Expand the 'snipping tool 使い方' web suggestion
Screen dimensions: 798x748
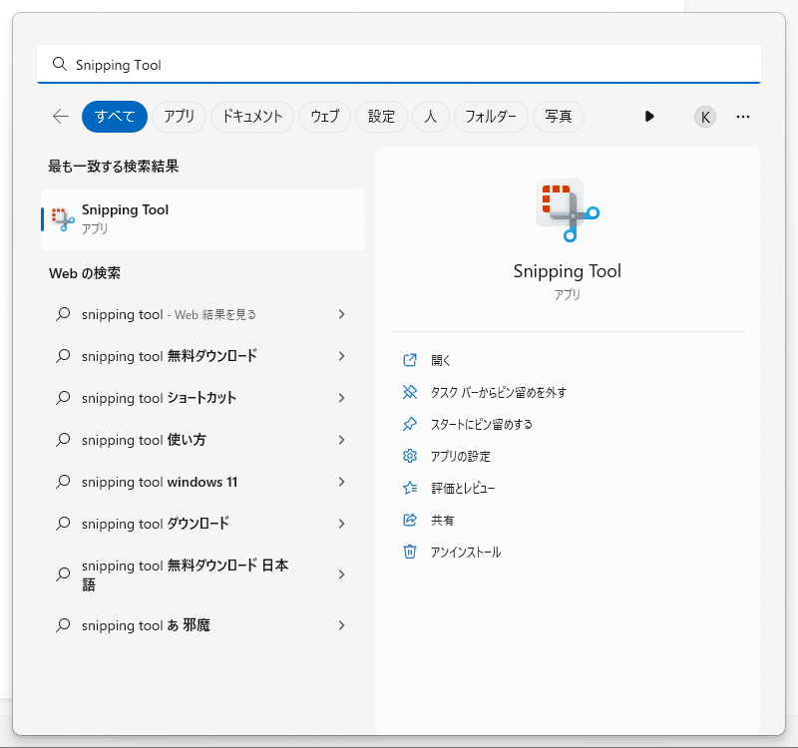pos(342,440)
